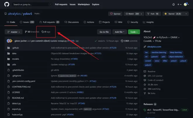This screenshot has width=193, height=118.
Task: Open the CONTRIBUTING.md file
Action: coord(21,87)
